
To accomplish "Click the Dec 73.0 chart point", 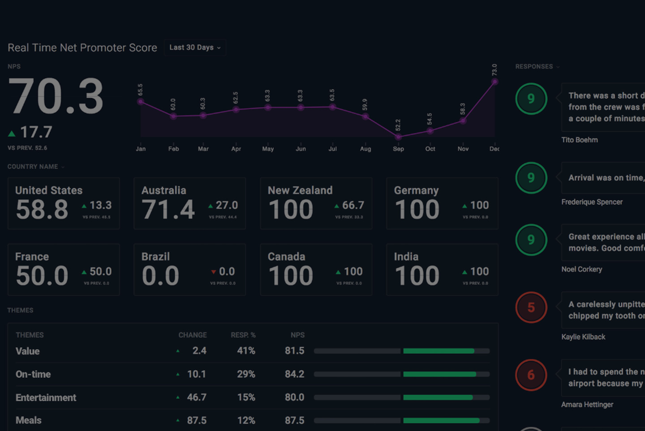I will pos(494,82).
